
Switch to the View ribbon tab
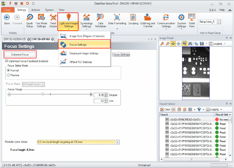coord(61,10)
